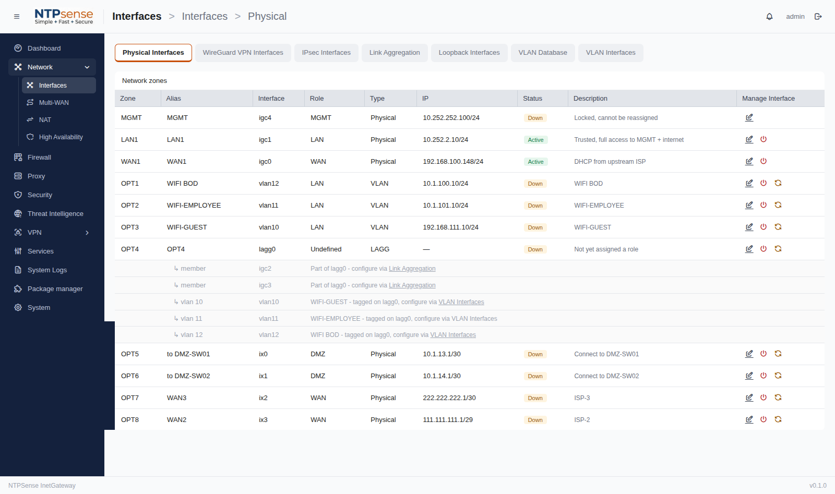Edit the OPT1 WIFI BOD interface

(749, 184)
